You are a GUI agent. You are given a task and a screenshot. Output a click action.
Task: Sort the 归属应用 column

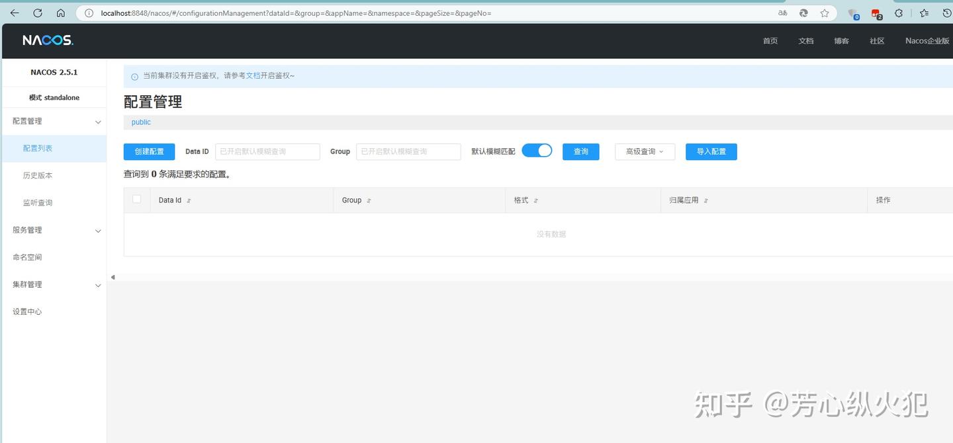tap(705, 200)
